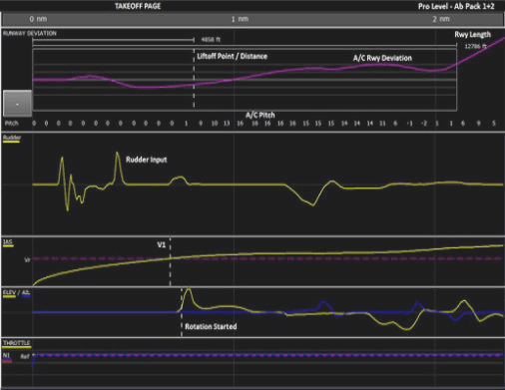The image size is (505, 390).
Task: Click the A/C Pitch annotation
Action: pyautogui.click(x=260, y=116)
